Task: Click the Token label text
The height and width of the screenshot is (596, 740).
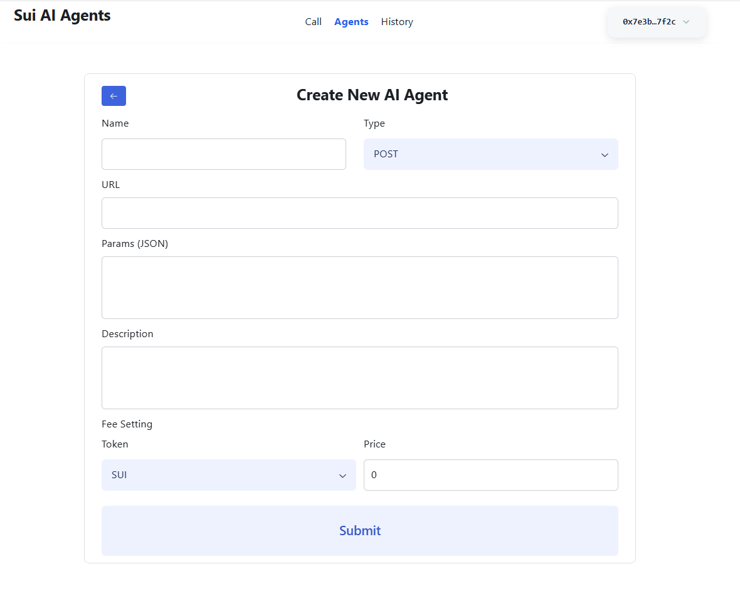Action: (x=115, y=444)
